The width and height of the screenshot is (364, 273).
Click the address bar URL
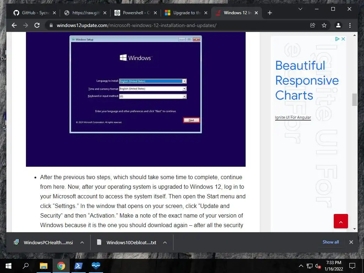click(x=136, y=25)
